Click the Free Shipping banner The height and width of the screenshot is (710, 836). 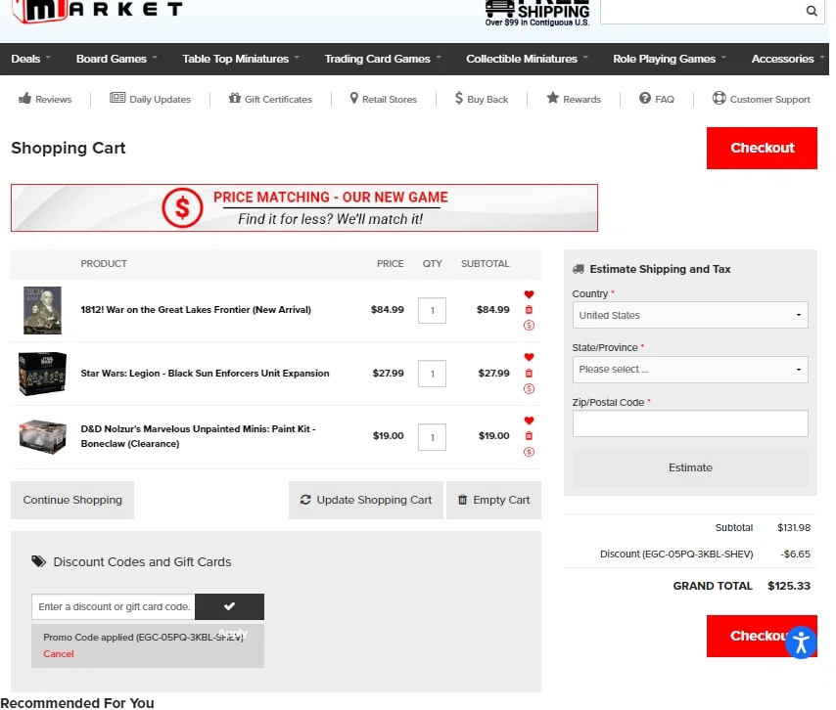coord(537,14)
